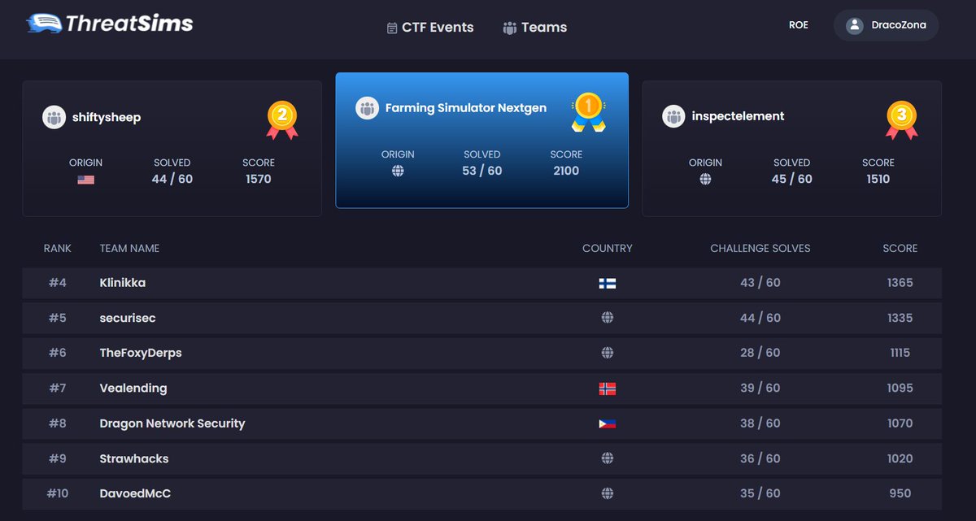This screenshot has height=521, width=976.
Task: Click the score 1095 in Vealending row
Action: click(900, 388)
